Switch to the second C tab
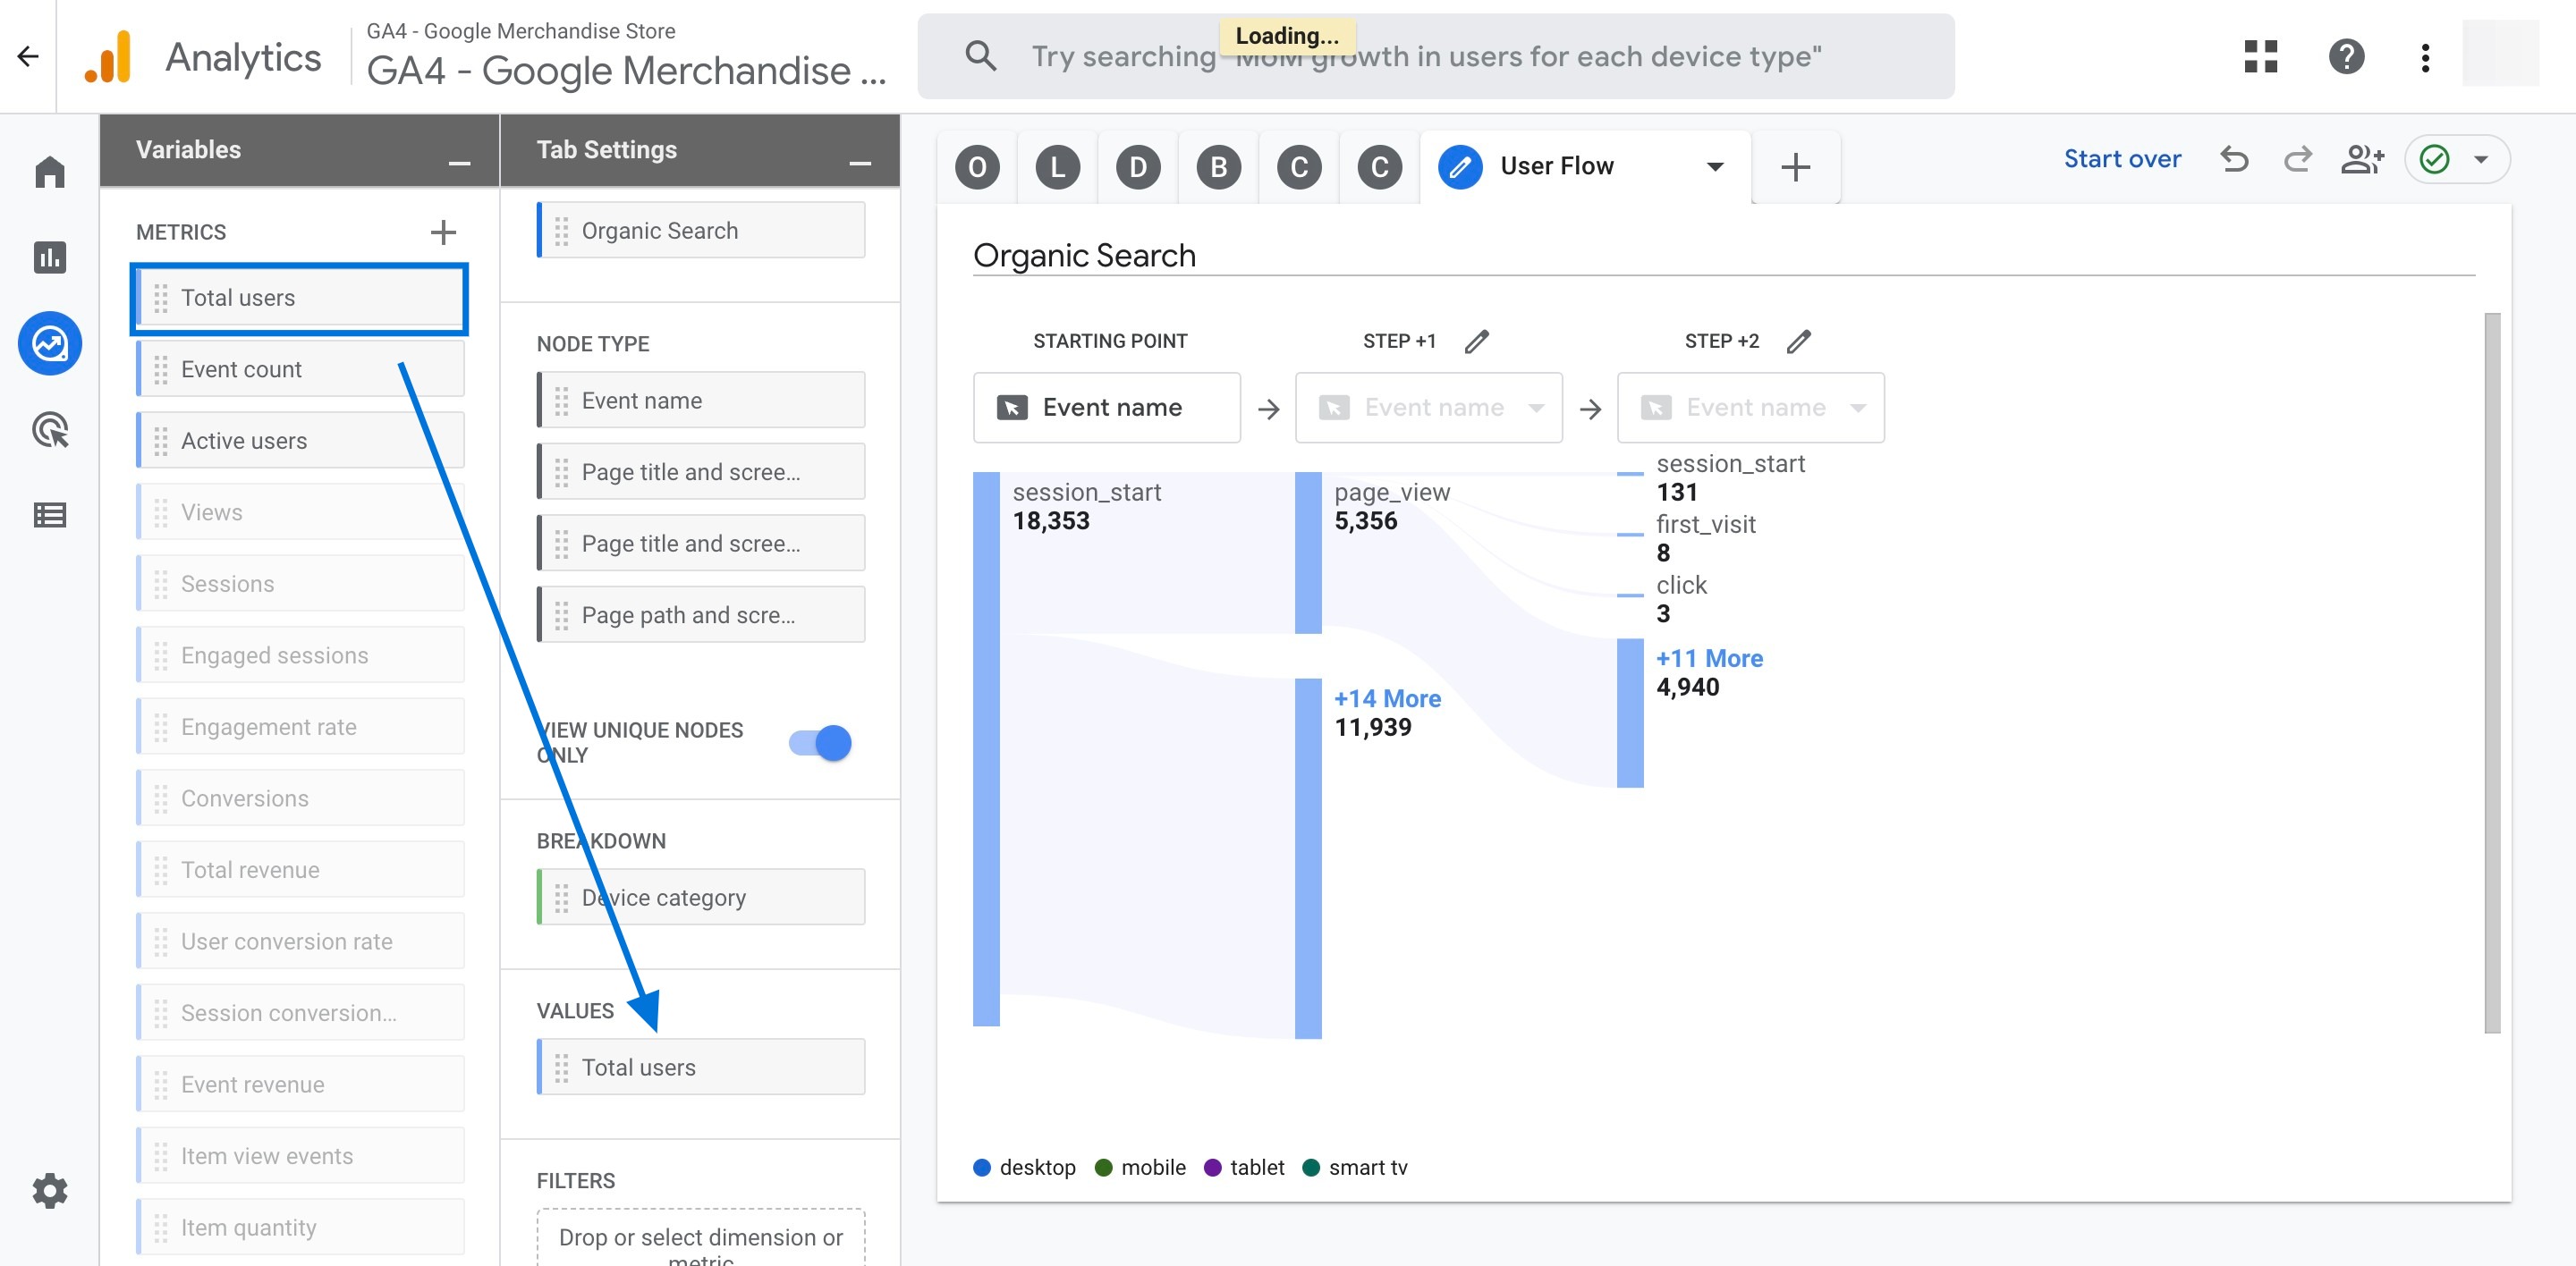The width and height of the screenshot is (2576, 1266). pos(1379,167)
